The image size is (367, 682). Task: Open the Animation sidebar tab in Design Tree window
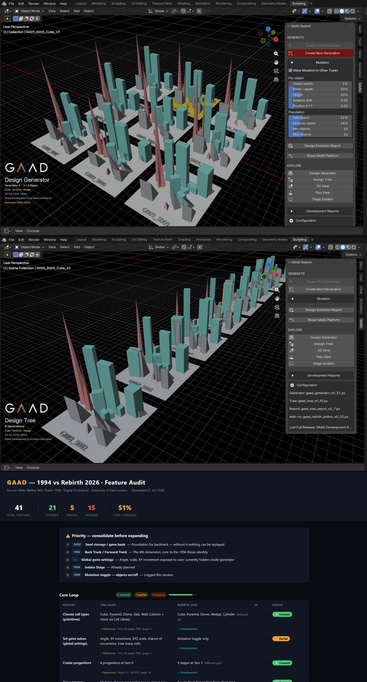pyautogui.click(x=361, y=306)
